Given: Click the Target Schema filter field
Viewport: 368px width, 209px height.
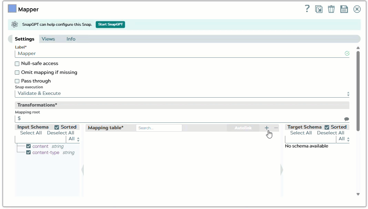Looking at the screenshot, I should tap(310, 139).
